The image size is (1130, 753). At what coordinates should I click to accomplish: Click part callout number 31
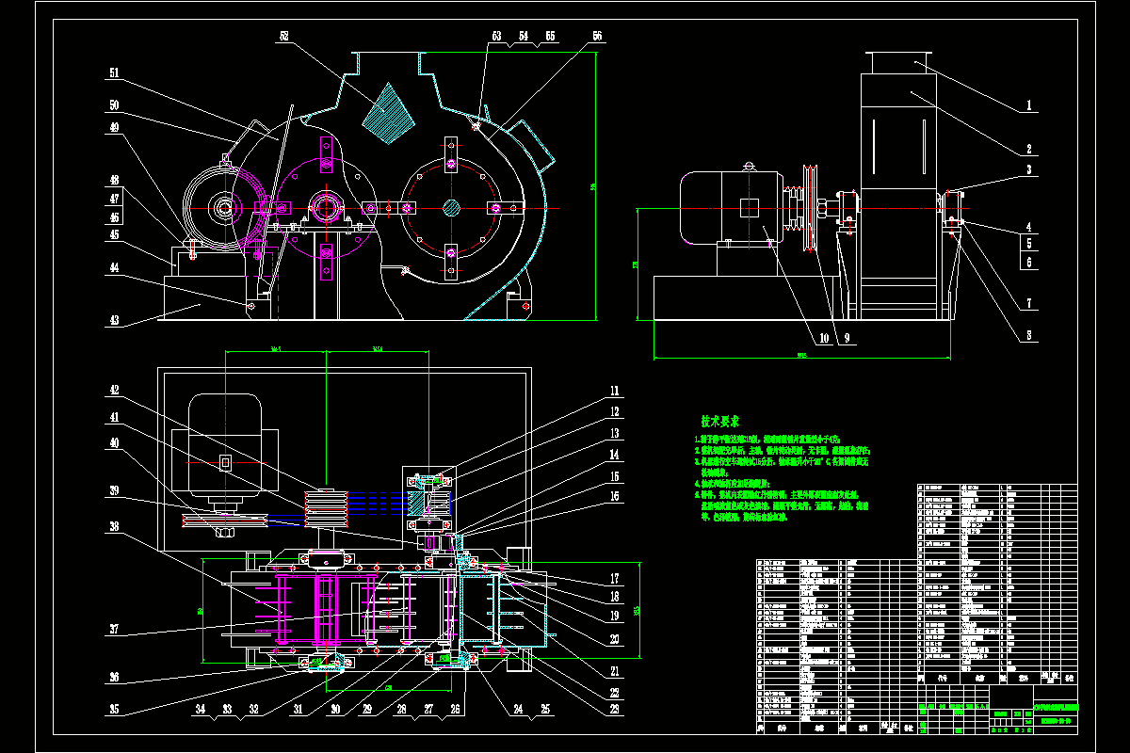click(x=296, y=711)
